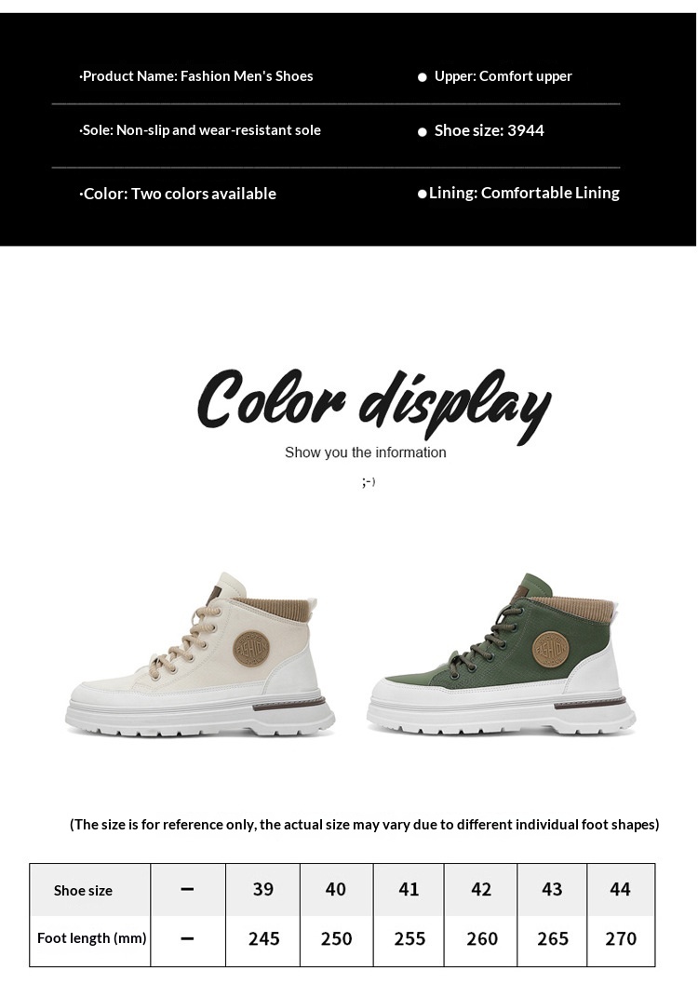
Task: Click the green high-top shoe image
Action: point(501,654)
